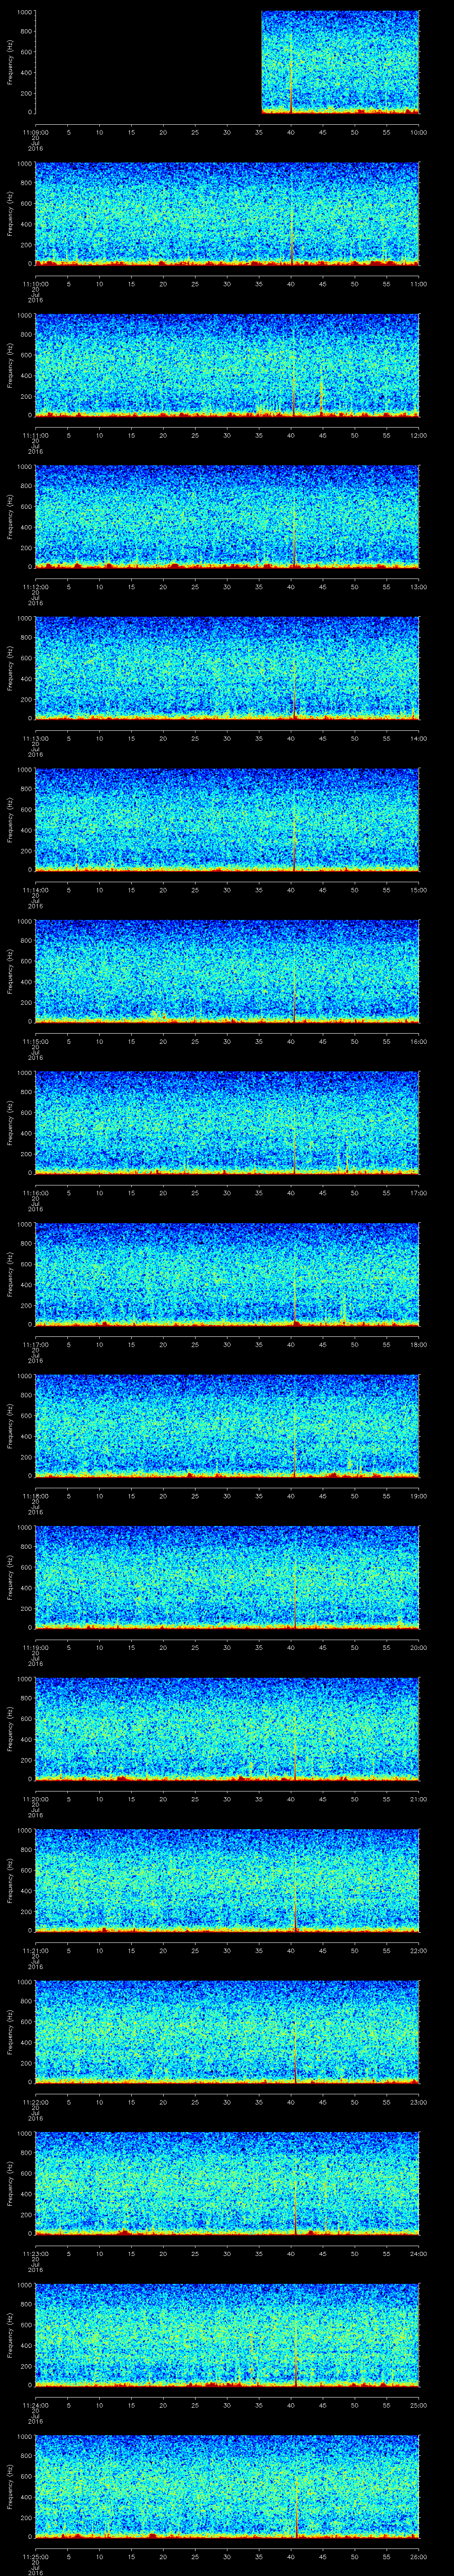Select the "20:00" axis end label
The image size is (454, 2576).
pyautogui.click(x=419, y=1647)
